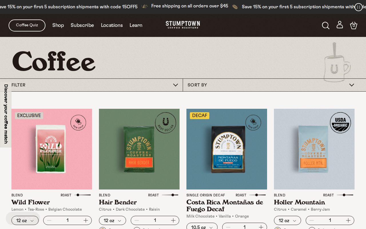This screenshot has height=229, width=366.
Task: Click the Hair Bender roast level slider
Action: pos(170,195)
